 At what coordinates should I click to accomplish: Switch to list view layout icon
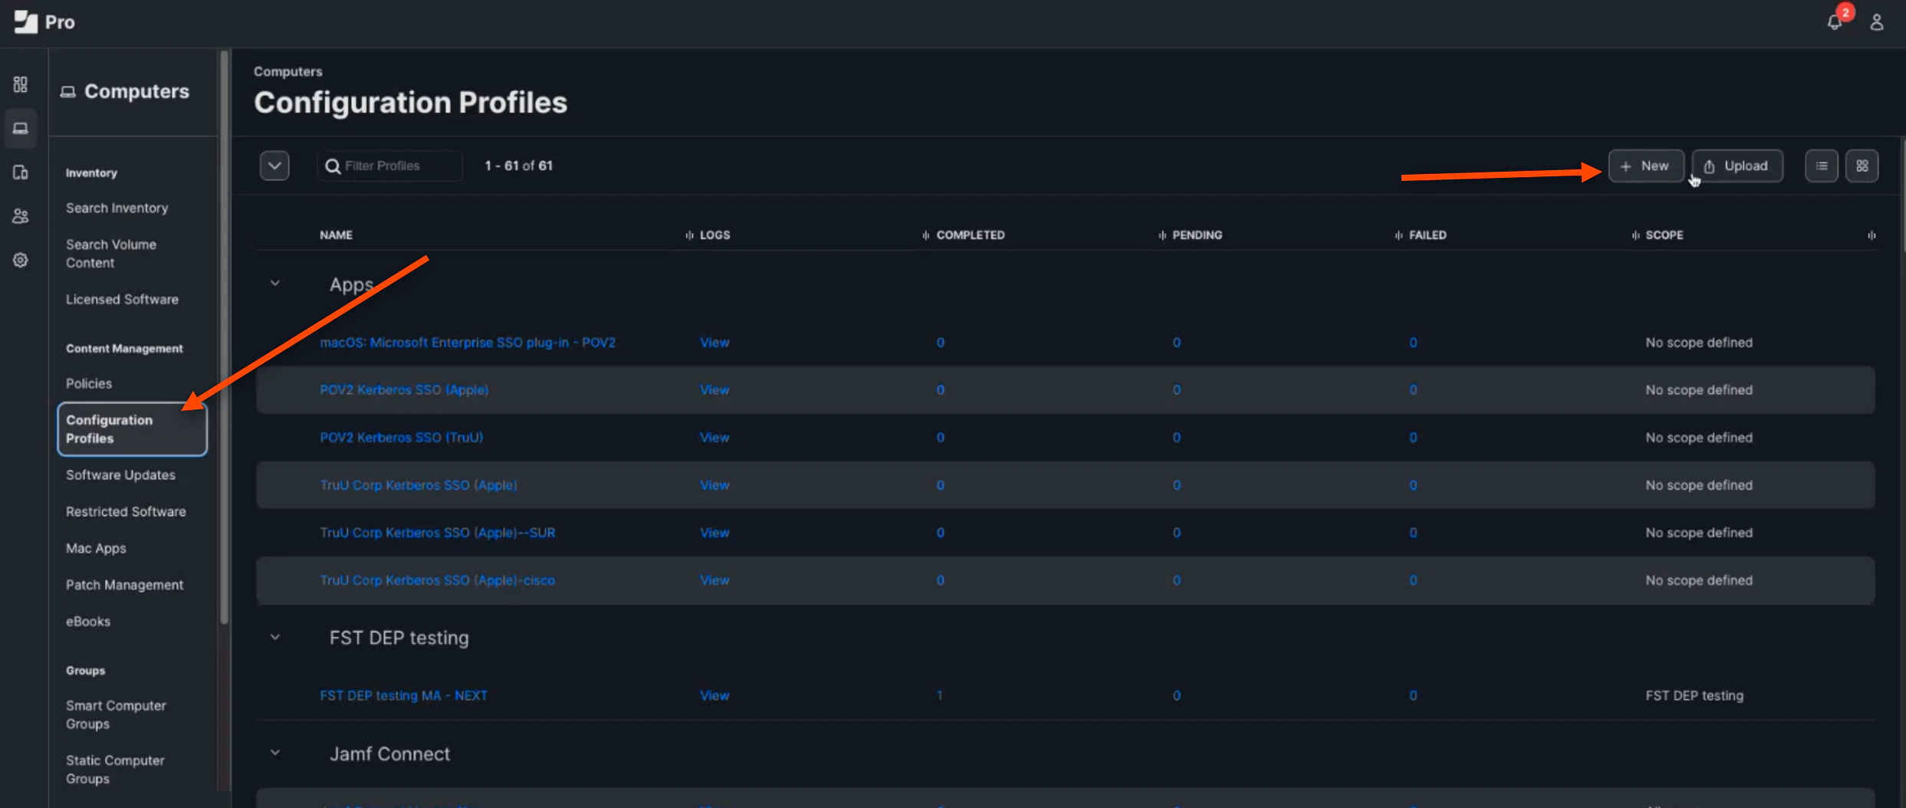(x=1821, y=166)
